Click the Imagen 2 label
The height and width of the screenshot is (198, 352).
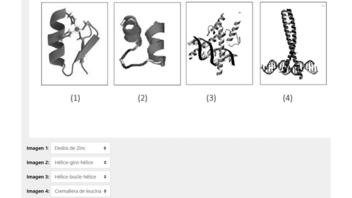pos(38,163)
